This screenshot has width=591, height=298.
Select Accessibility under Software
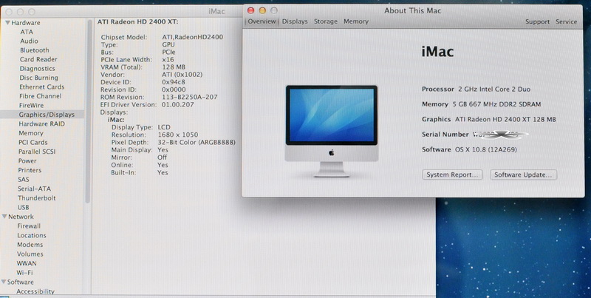[35, 291]
